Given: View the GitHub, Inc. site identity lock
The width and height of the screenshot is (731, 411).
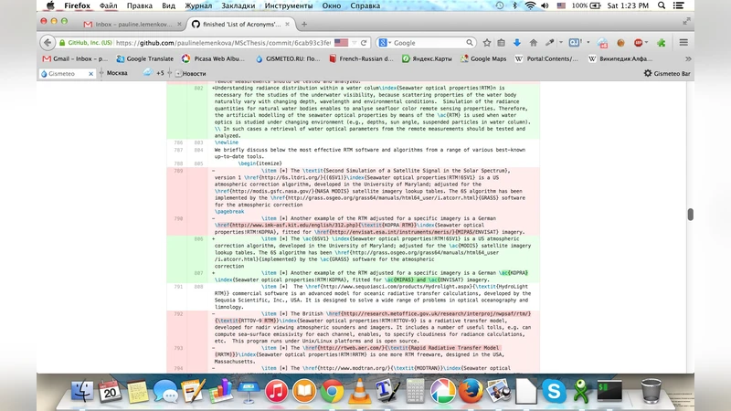Looking at the screenshot, I should click(86, 42).
